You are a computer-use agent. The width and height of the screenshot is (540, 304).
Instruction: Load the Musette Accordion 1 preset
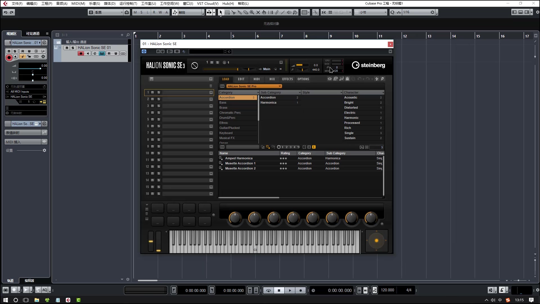click(240, 163)
